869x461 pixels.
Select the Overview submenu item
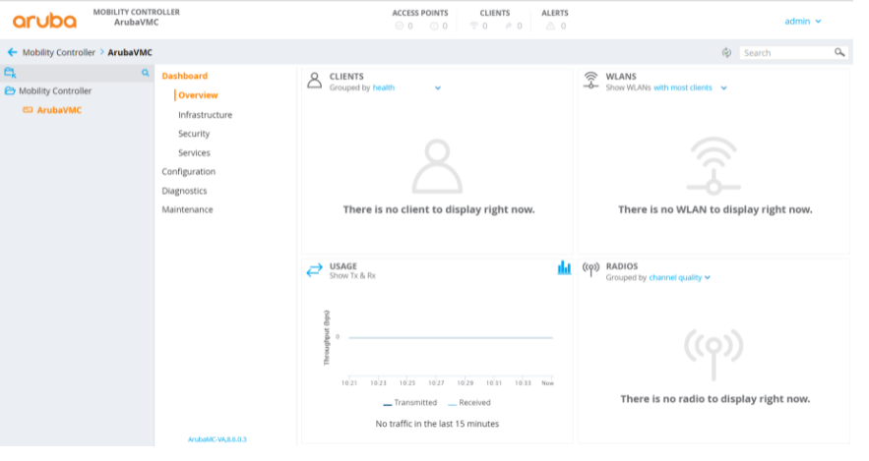198,95
